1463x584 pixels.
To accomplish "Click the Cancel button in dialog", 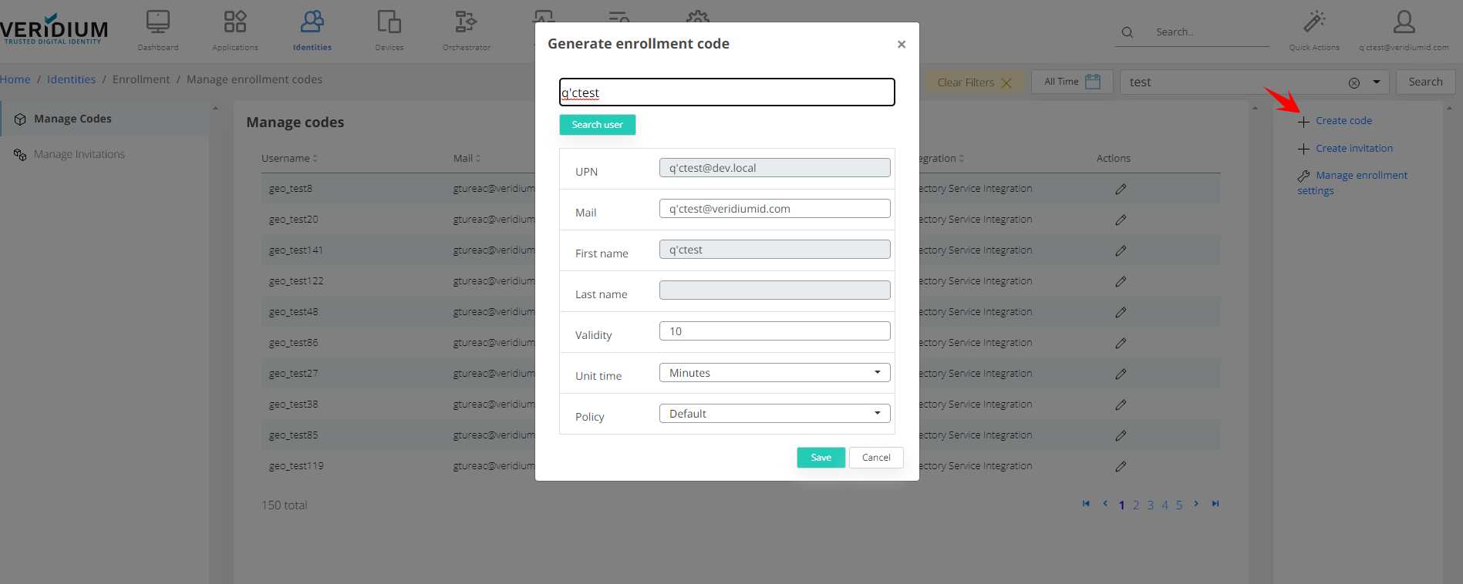I will click(x=876, y=458).
